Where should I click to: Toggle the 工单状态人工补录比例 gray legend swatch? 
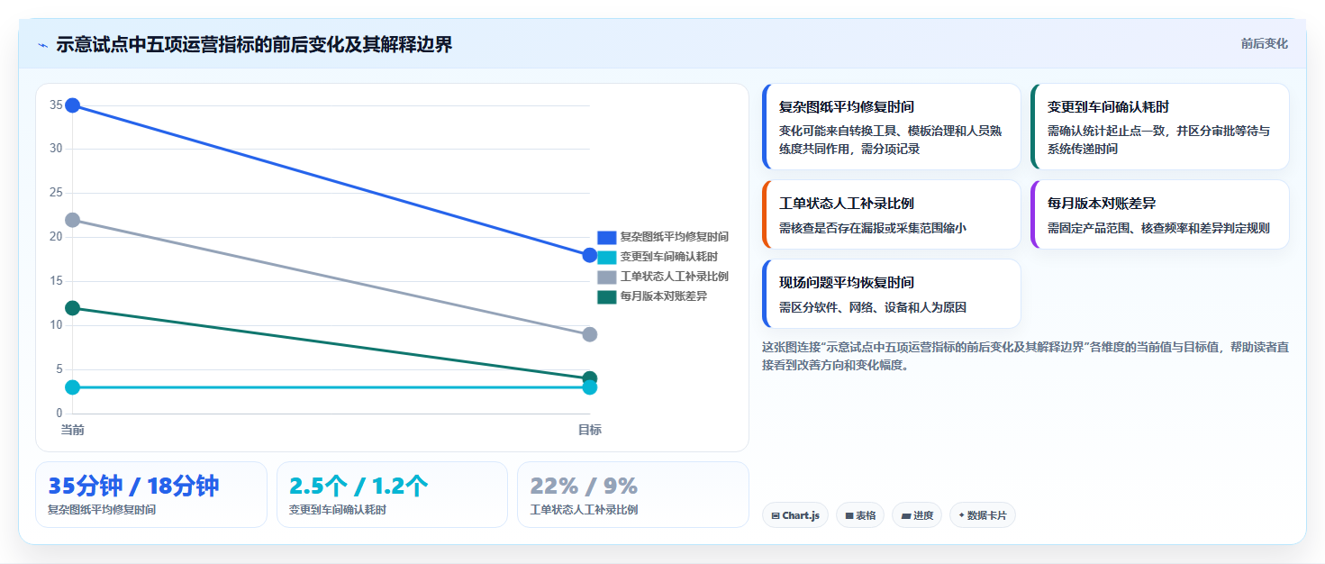click(x=606, y=277)
